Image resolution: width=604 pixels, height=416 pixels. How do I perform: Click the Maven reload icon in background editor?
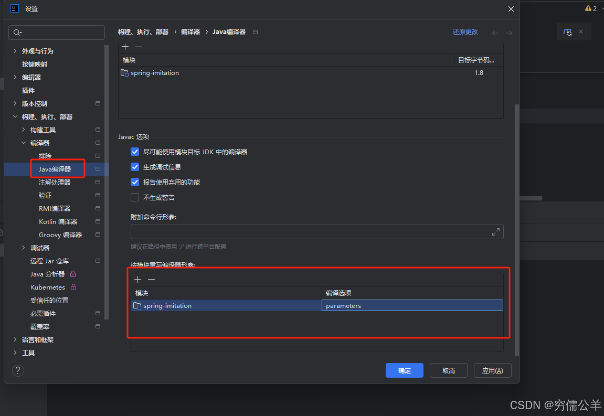coord(567,32)
